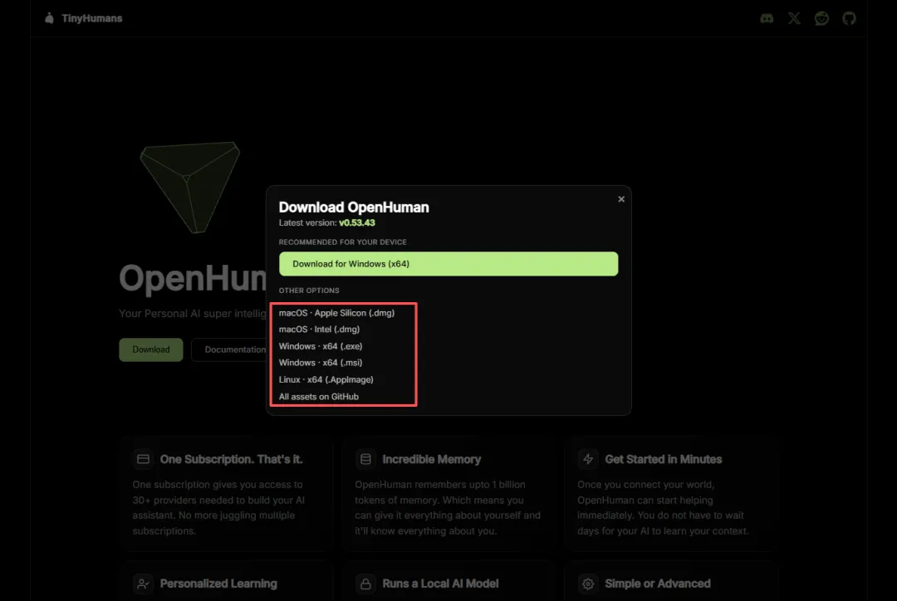Viewport: 897px width, 601px height.
Task: Click the TinyHumans logo icon
Action: click(x=49, y=18)
